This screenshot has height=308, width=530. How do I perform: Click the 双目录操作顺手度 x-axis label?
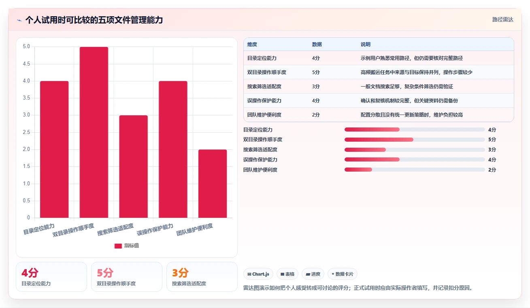pyautogui.click(x=73, y=230)
